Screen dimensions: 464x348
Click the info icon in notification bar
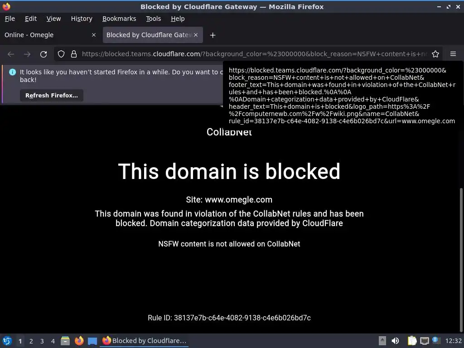[x=12, y=72]
